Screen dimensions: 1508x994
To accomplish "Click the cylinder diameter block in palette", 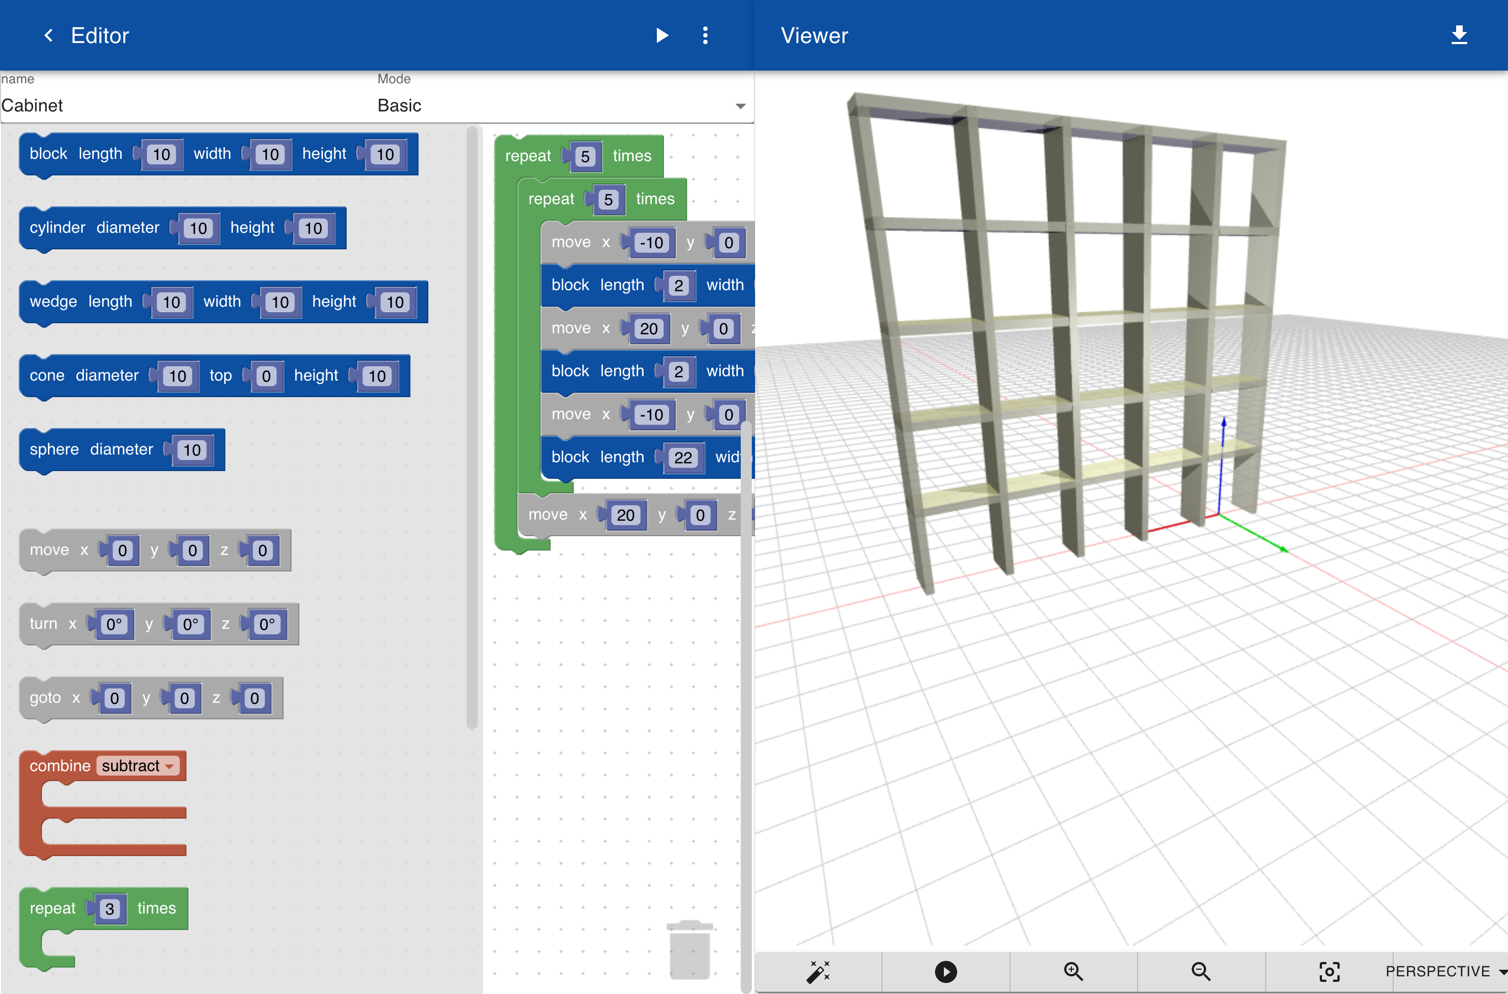I will pos(183,228).
